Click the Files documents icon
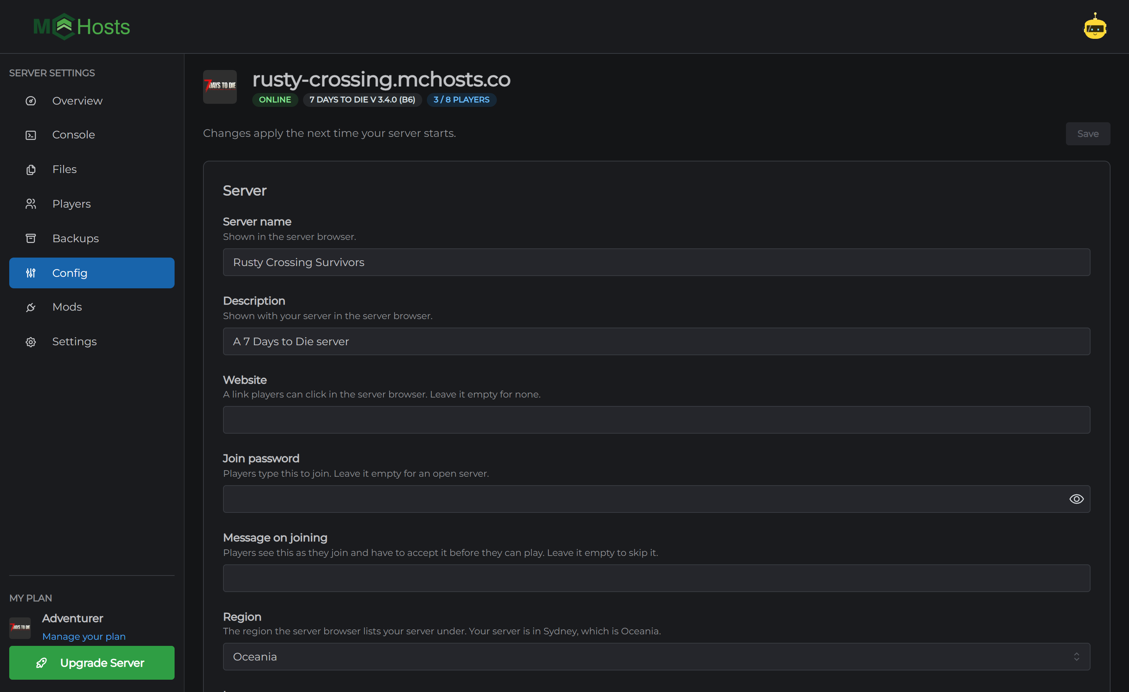1129x692 pixels. pyautogui.click(x=31, y=170)
